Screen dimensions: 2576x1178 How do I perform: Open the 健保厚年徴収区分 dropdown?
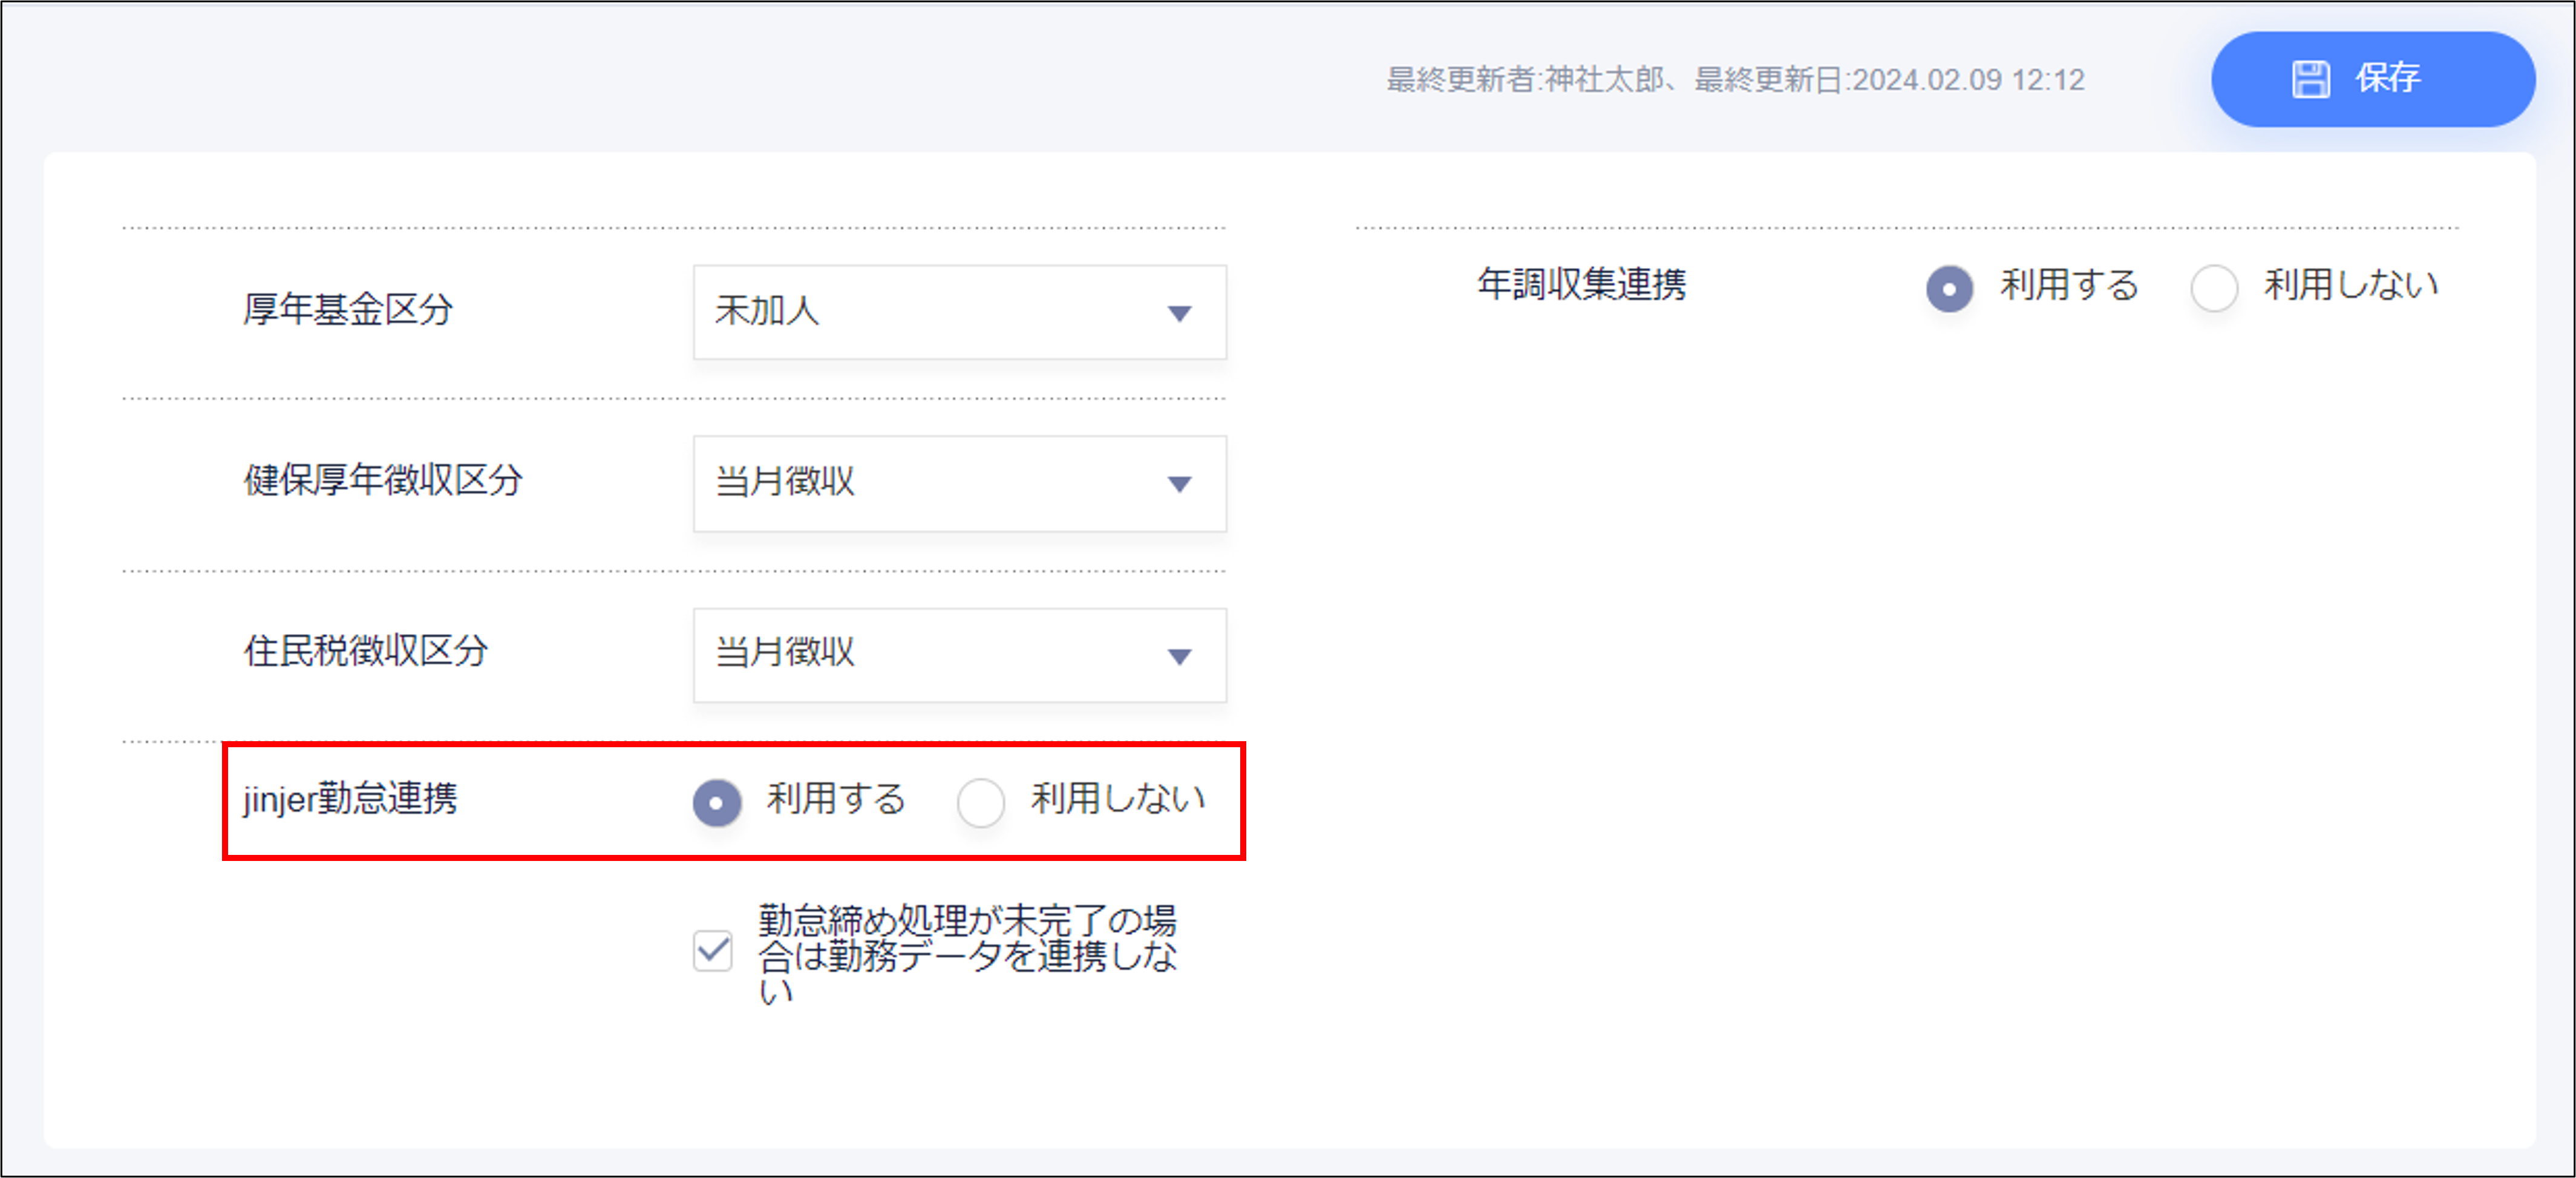tap(959, 483)
